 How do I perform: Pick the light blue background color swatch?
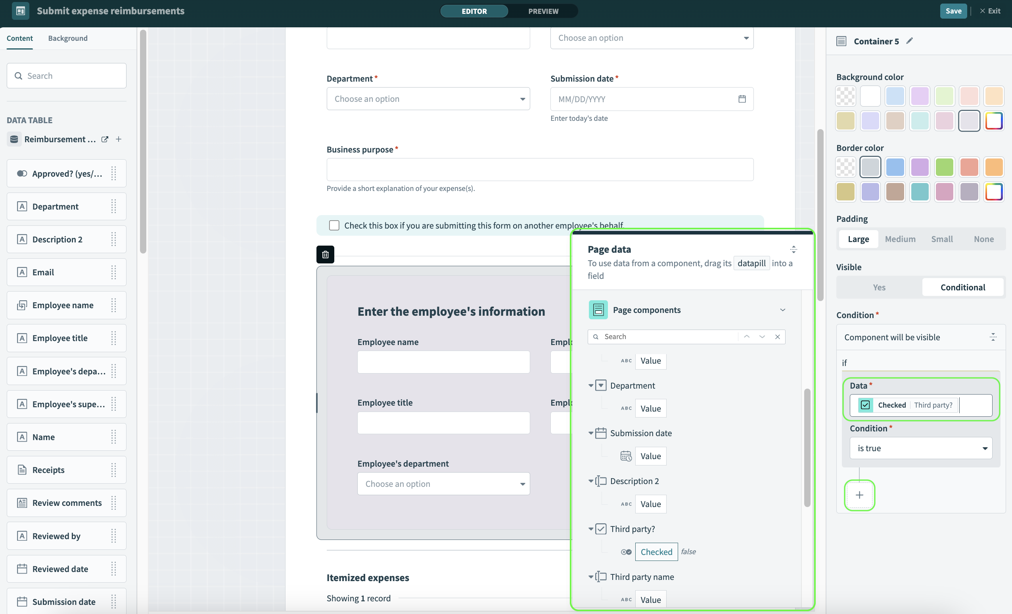coord(895,96)
